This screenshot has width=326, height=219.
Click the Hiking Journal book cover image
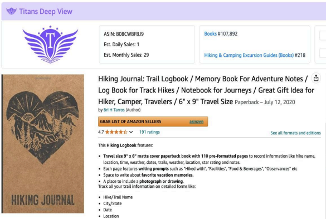point(43,144)
